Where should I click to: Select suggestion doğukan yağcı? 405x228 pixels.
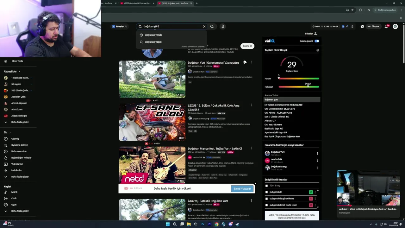point(171,42)
